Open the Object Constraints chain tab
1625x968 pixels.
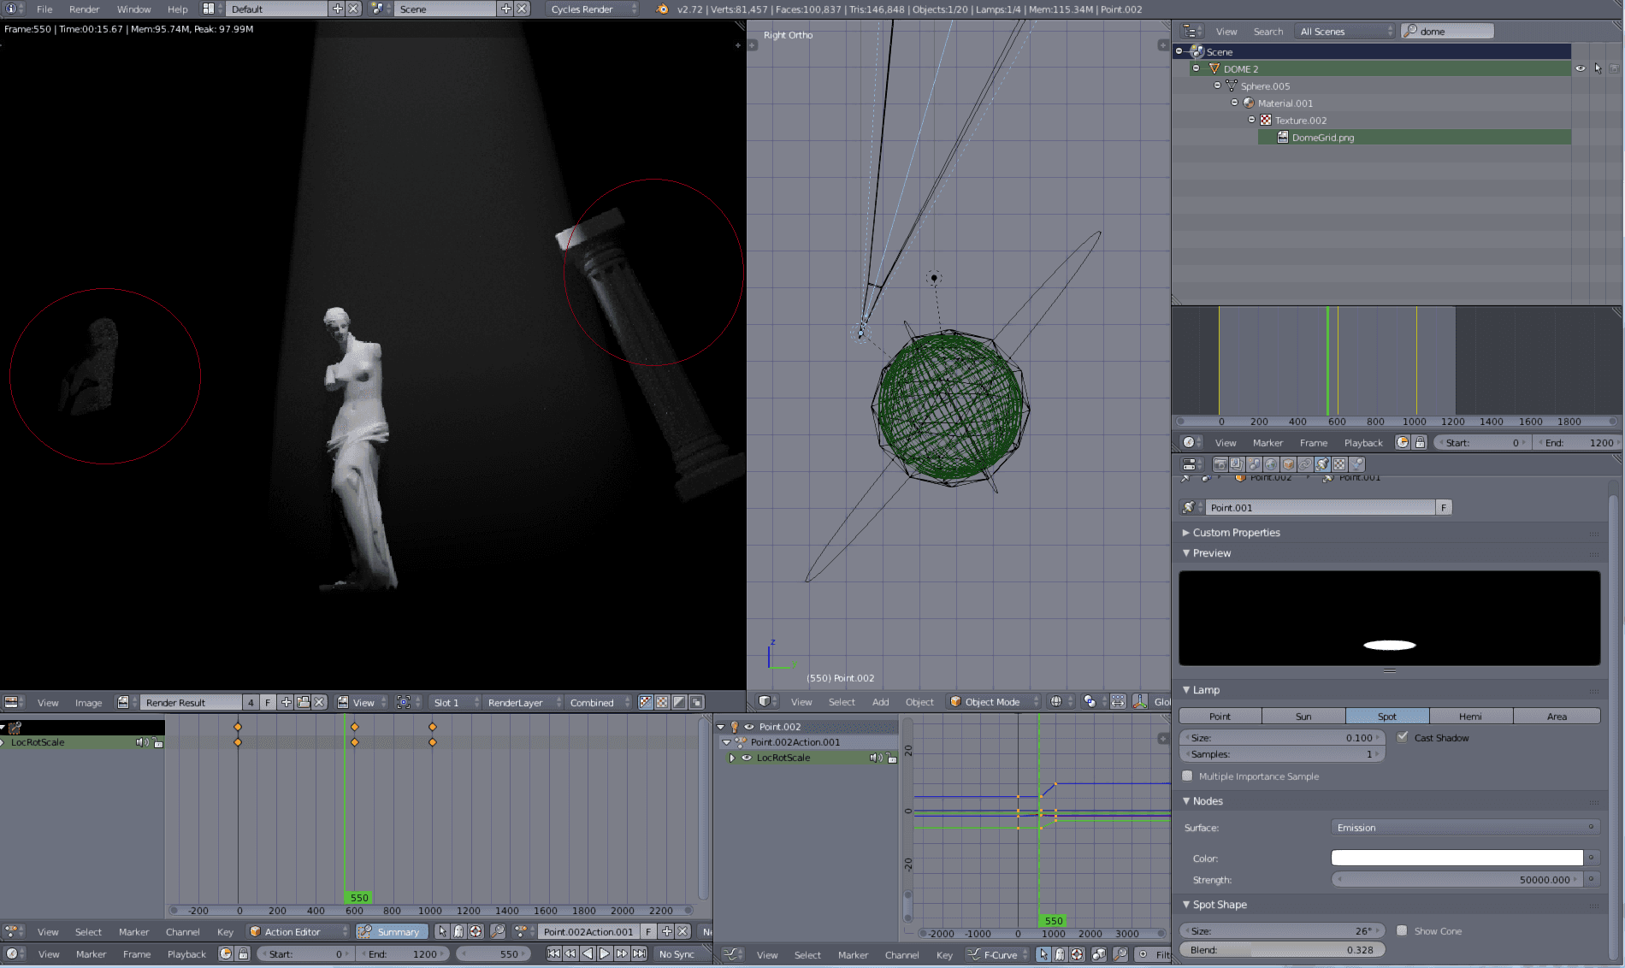[x=1305, y=464]
